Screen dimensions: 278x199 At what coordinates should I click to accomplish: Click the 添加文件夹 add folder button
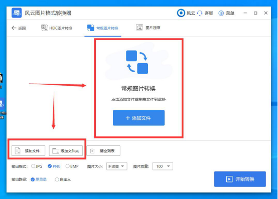pos(66,151)
